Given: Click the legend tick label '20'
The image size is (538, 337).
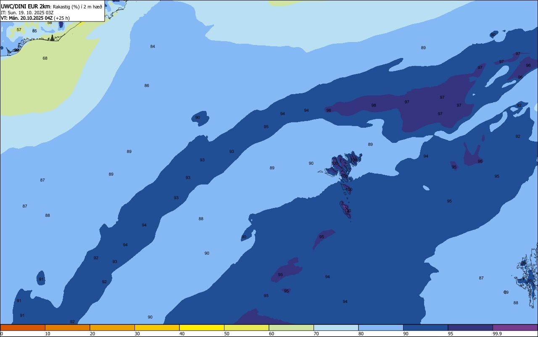Looking at the screenshot, I should coord(92,334).
